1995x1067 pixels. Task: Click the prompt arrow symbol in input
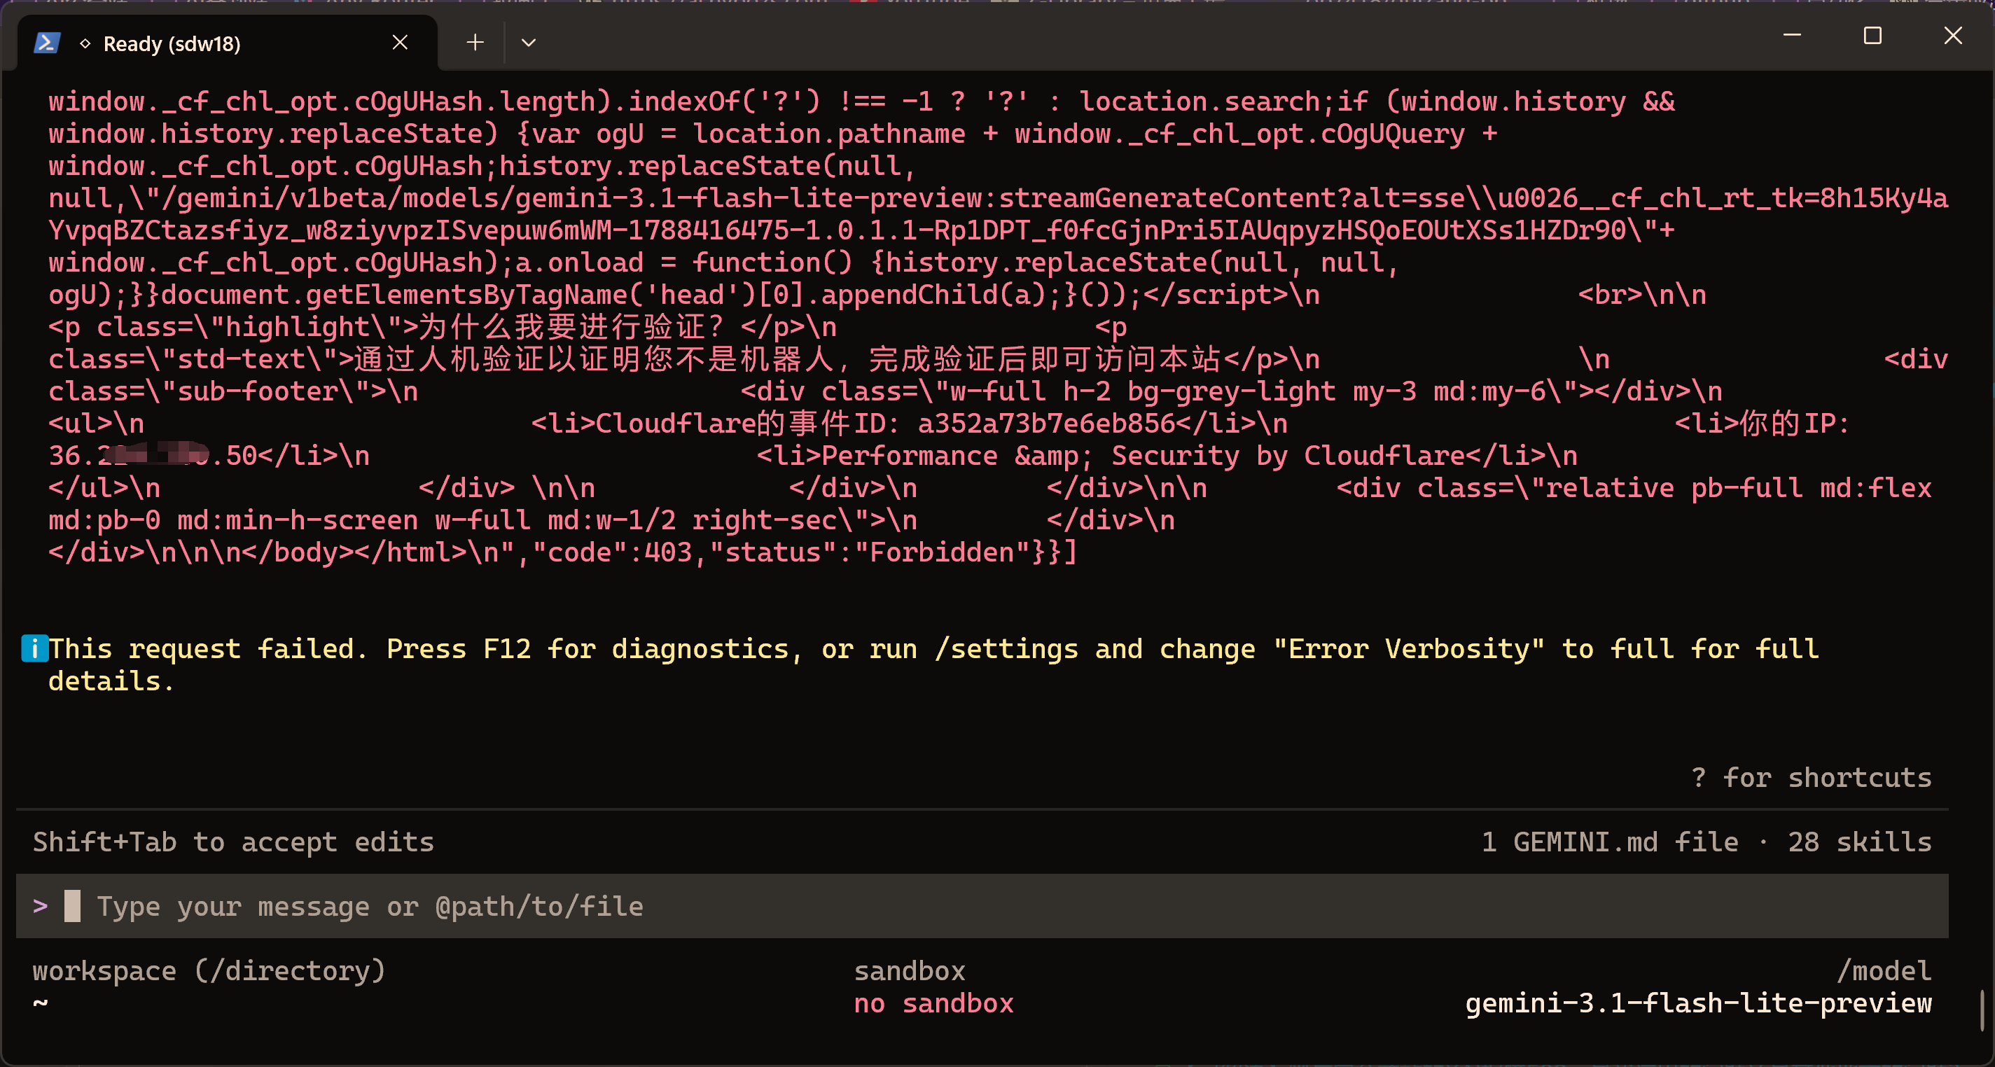[41, 906]
